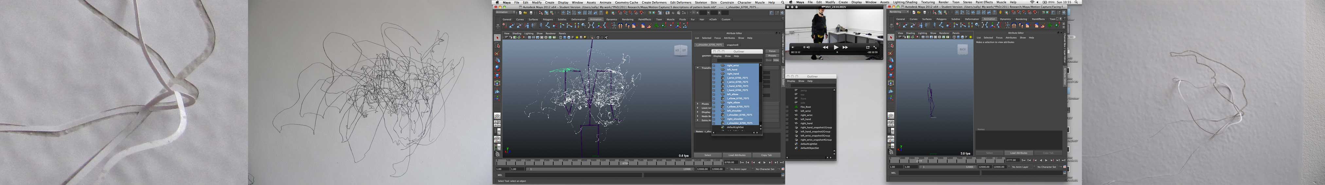Open the Paint Effects menu in right Maya
The height and width of the screenshot is (185, 1325).
coord(985,2)
